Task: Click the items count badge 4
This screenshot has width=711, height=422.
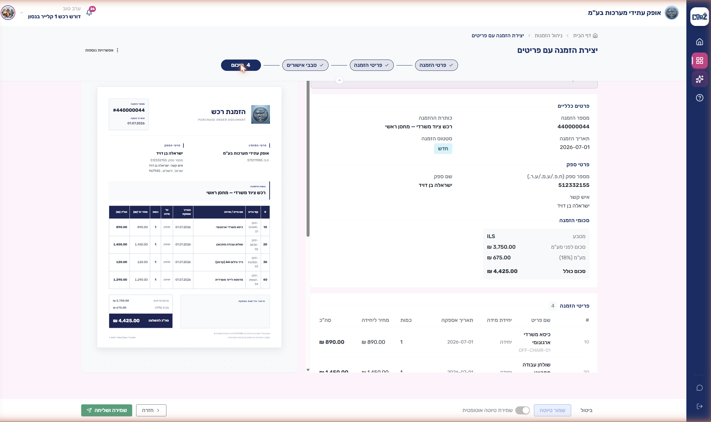Action: click(x=553, y=306)
